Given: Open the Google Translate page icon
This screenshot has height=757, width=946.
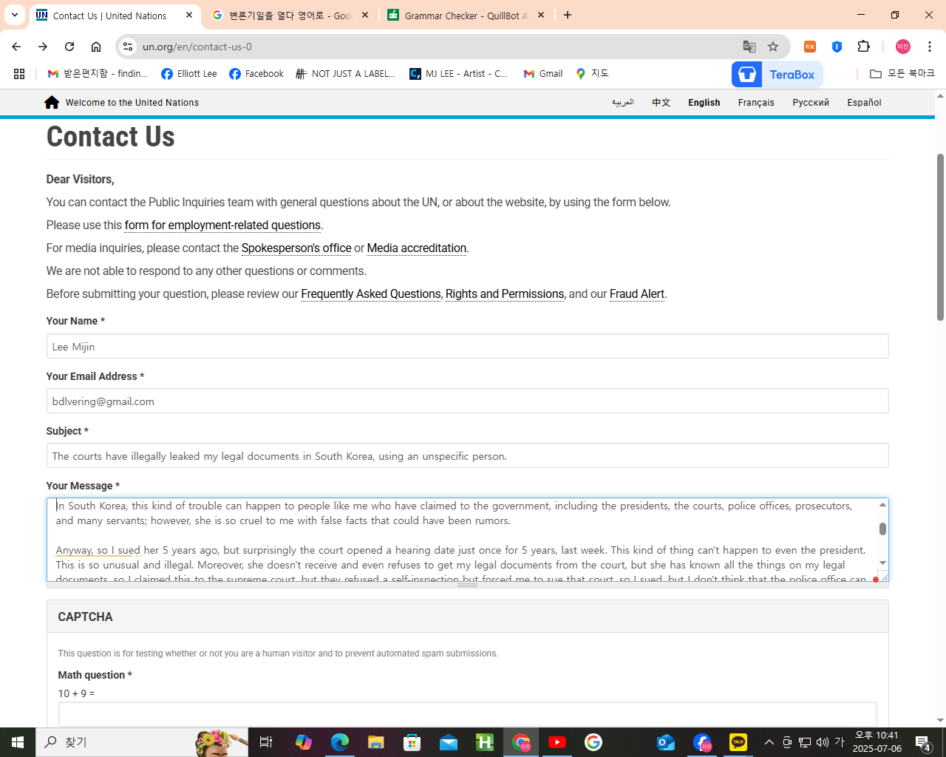Looking at the screenshot, I should [x=749, y=47].
